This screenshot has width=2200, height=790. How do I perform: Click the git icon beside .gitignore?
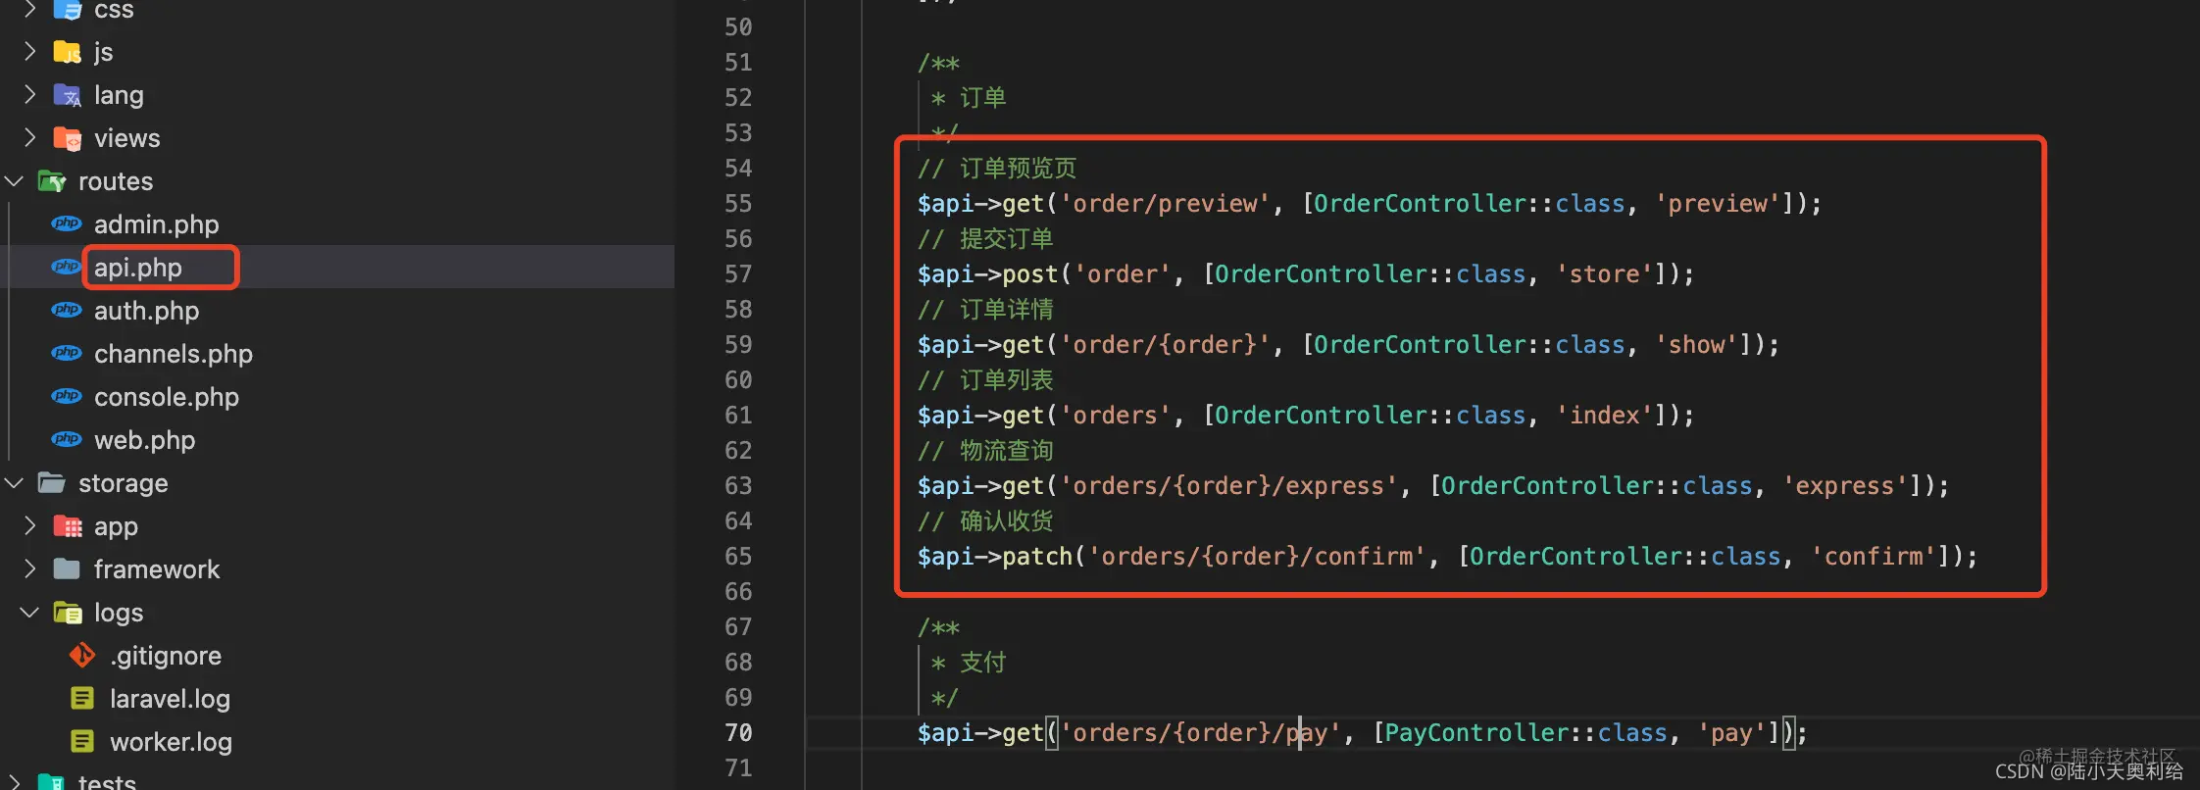tap(82, 655)
